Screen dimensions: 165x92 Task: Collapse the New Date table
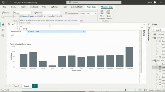click(153, 61)
